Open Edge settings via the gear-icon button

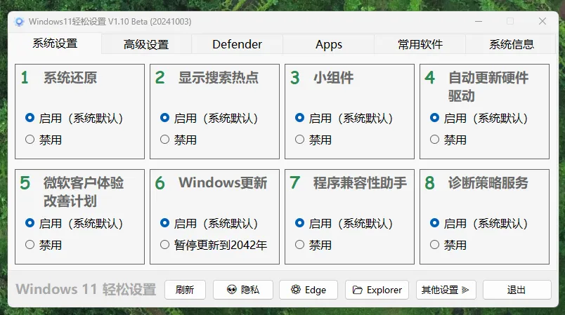308,290
